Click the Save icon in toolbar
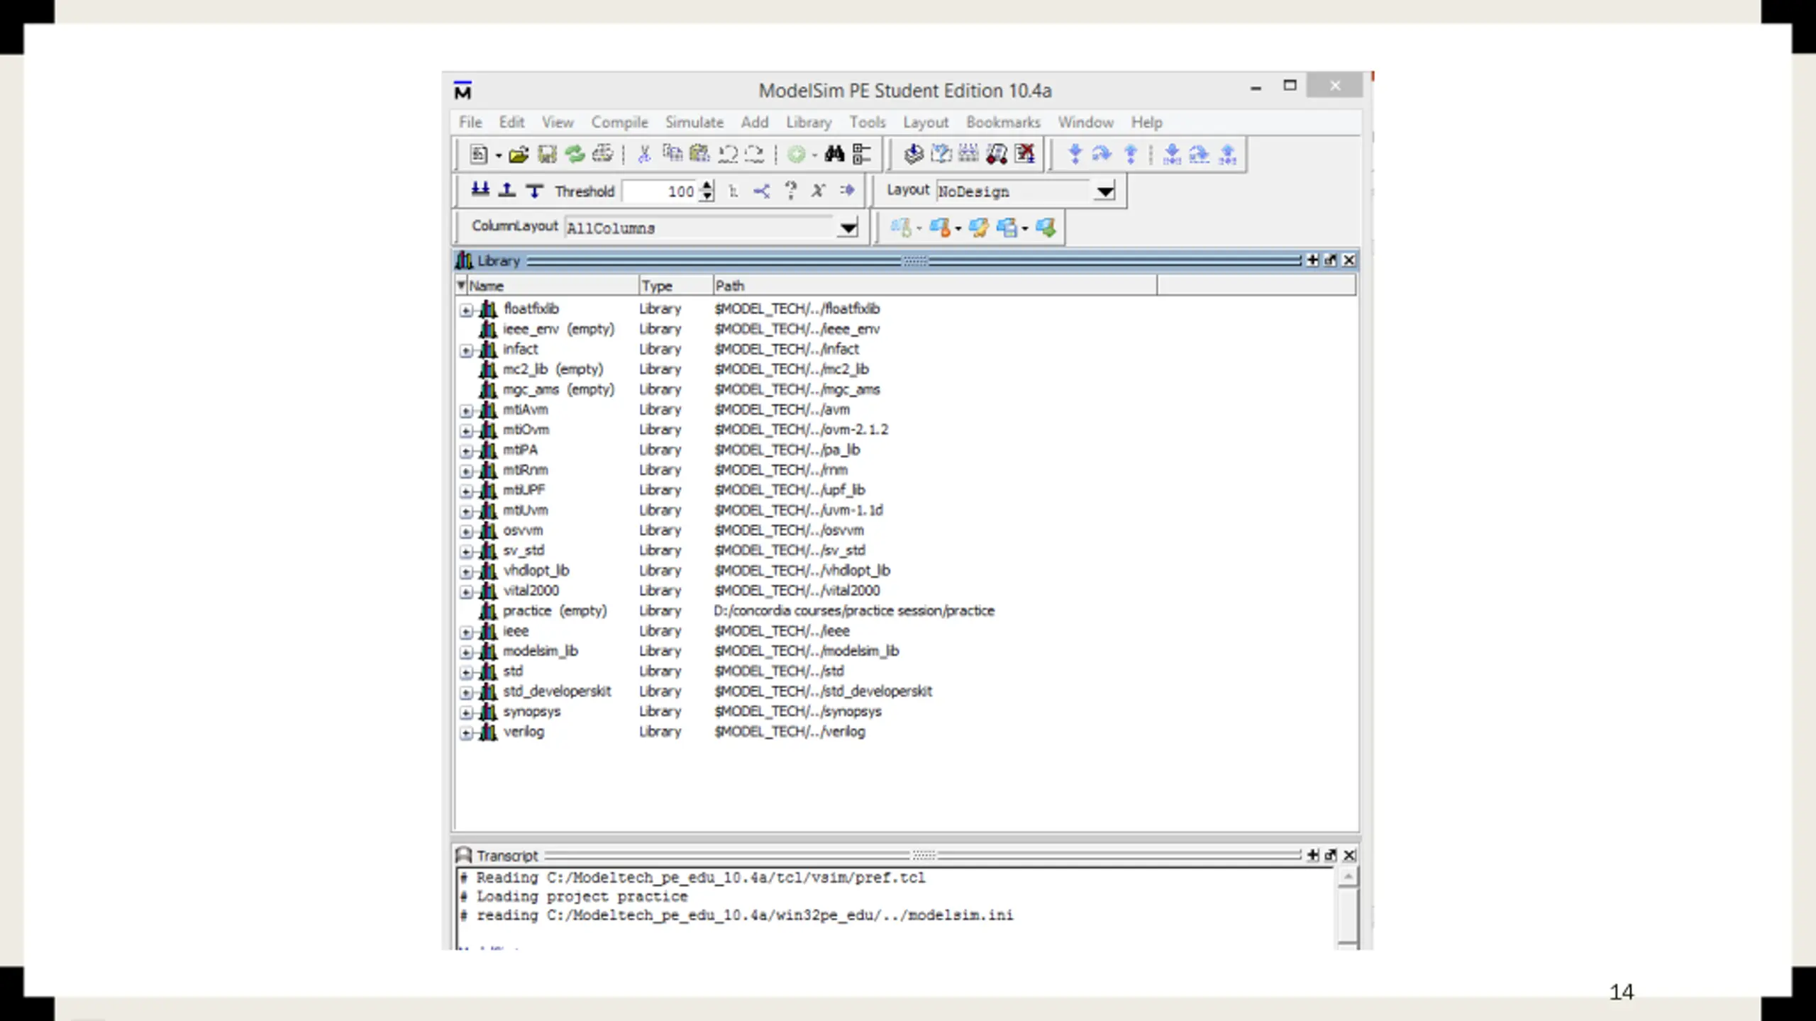1816x1021 pixels. click(x=547, y=154)
